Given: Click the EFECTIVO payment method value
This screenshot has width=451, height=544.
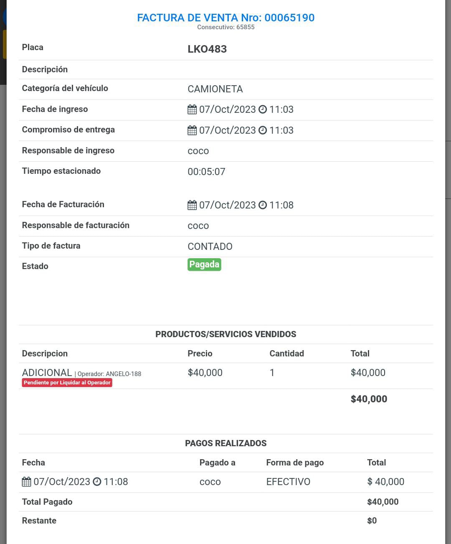Looking at the screenshot, I should tap(288, 482).
